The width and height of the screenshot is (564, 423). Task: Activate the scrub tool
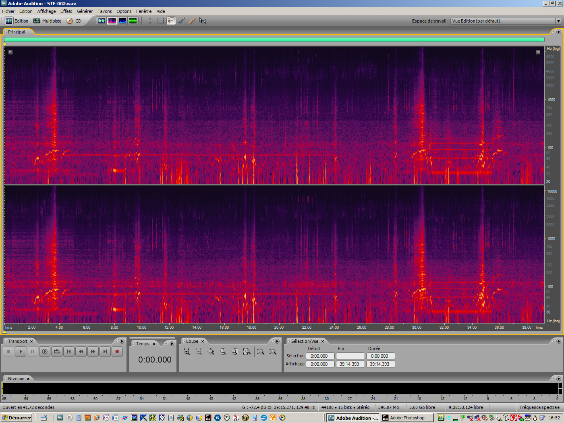203,21
